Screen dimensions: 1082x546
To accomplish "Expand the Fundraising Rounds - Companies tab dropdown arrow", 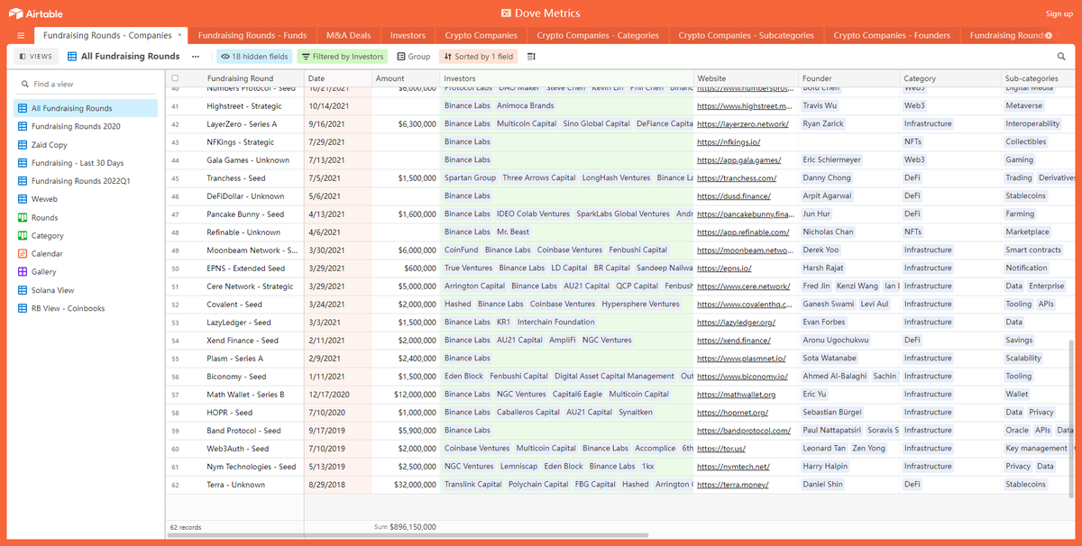I will [x=179, y=35].
